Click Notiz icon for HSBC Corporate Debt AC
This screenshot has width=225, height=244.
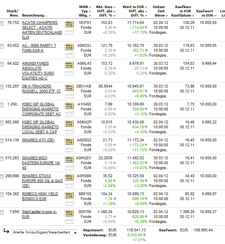[69, 113]
